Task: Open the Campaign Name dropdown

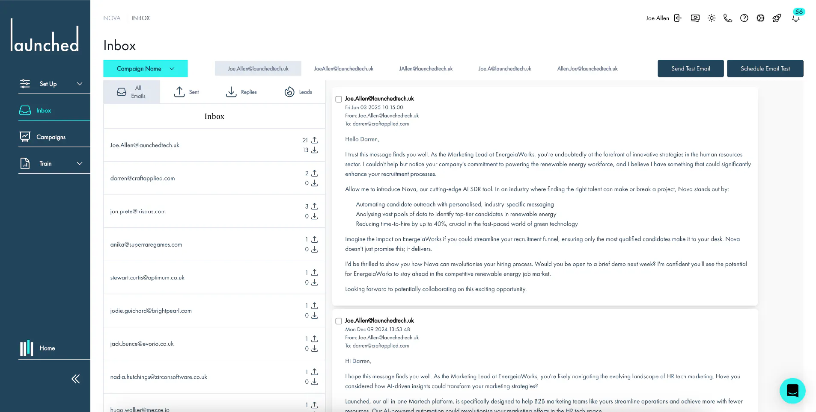Action: [146, 68]
